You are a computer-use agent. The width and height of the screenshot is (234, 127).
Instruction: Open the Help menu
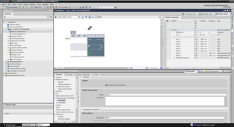(51, 4)
